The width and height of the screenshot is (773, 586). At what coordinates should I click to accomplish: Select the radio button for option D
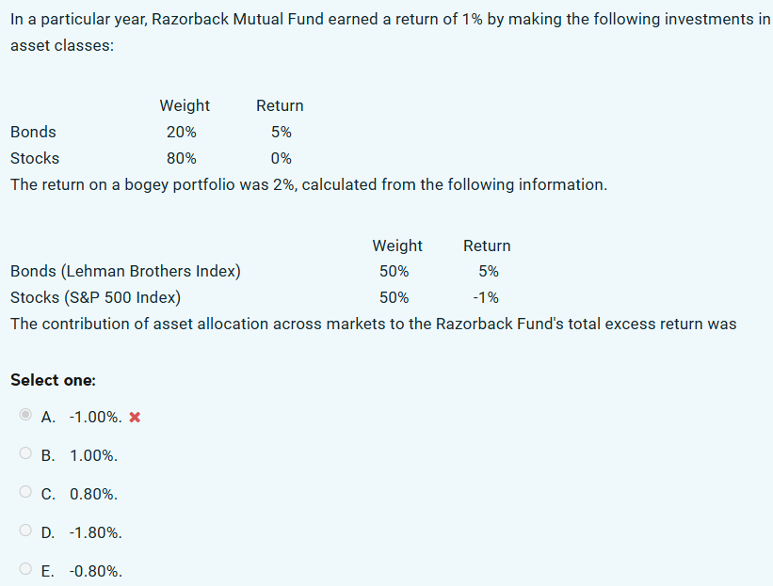tap(25, 530)
